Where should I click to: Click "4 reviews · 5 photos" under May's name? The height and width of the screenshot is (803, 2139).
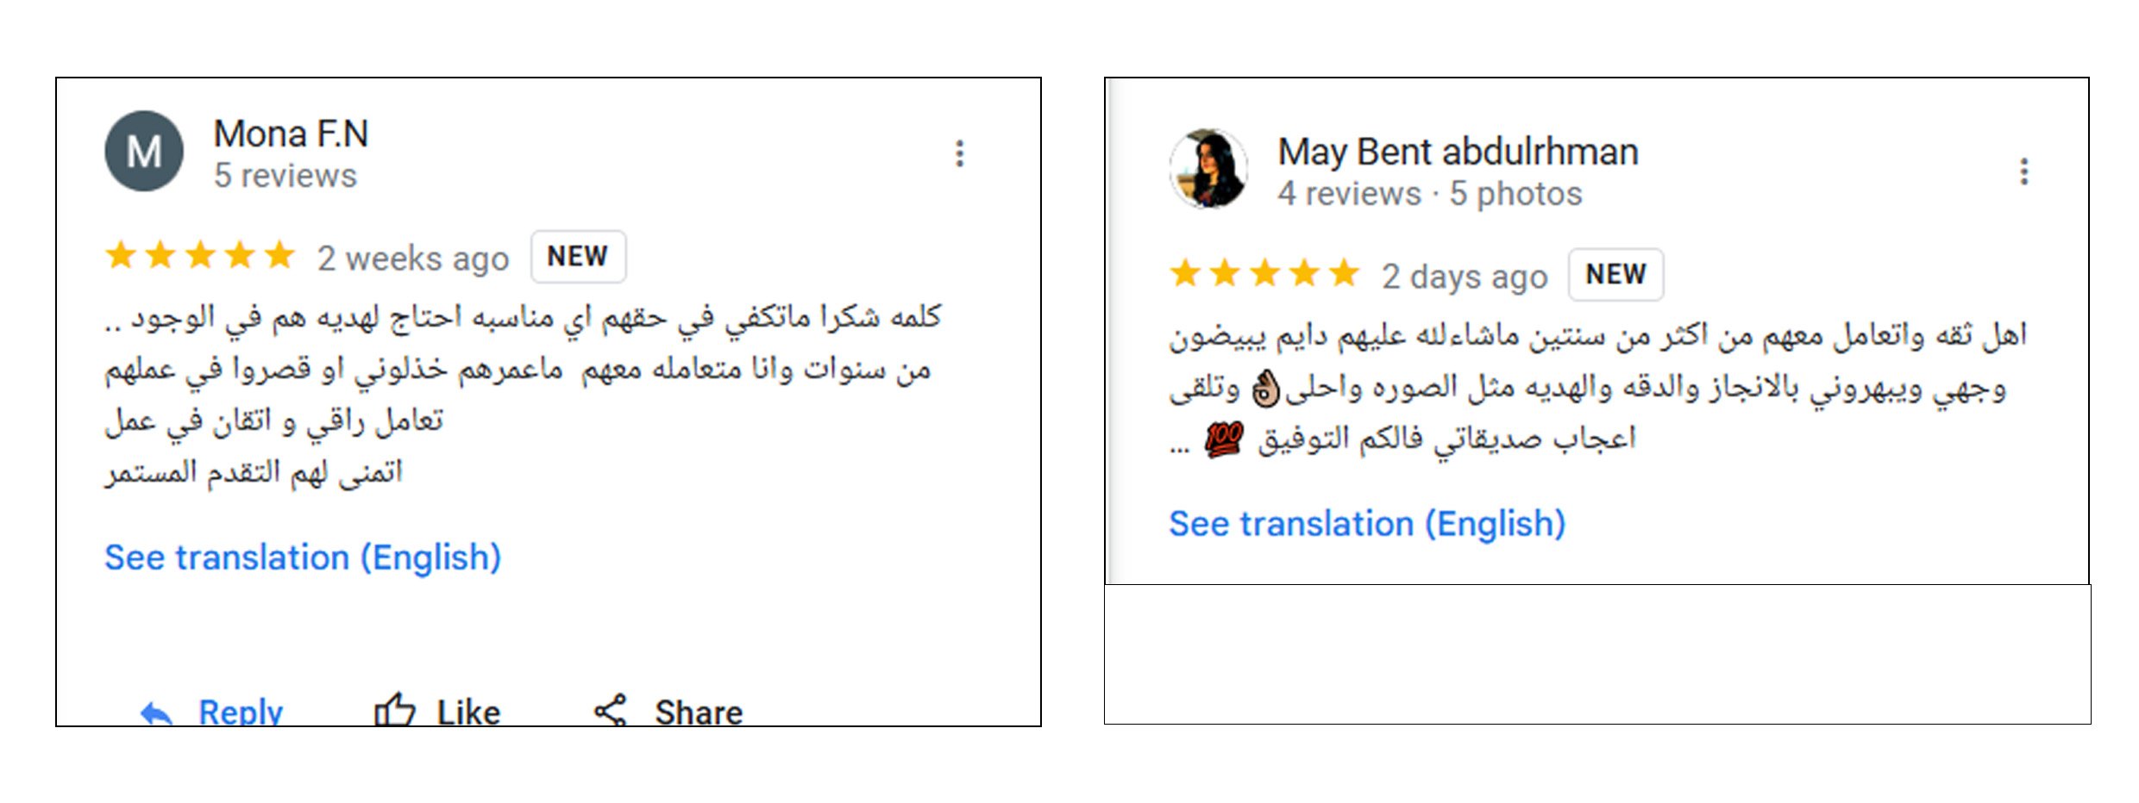coord(1429,194)
